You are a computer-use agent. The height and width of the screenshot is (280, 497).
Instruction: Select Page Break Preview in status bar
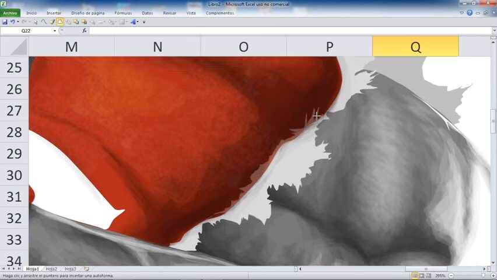click(429, 275)
